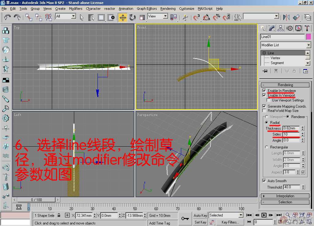
Task: Open the File menu
Action: (4, 9)
